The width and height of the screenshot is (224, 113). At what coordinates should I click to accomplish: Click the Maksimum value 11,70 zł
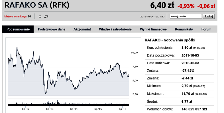click(188, 94)
